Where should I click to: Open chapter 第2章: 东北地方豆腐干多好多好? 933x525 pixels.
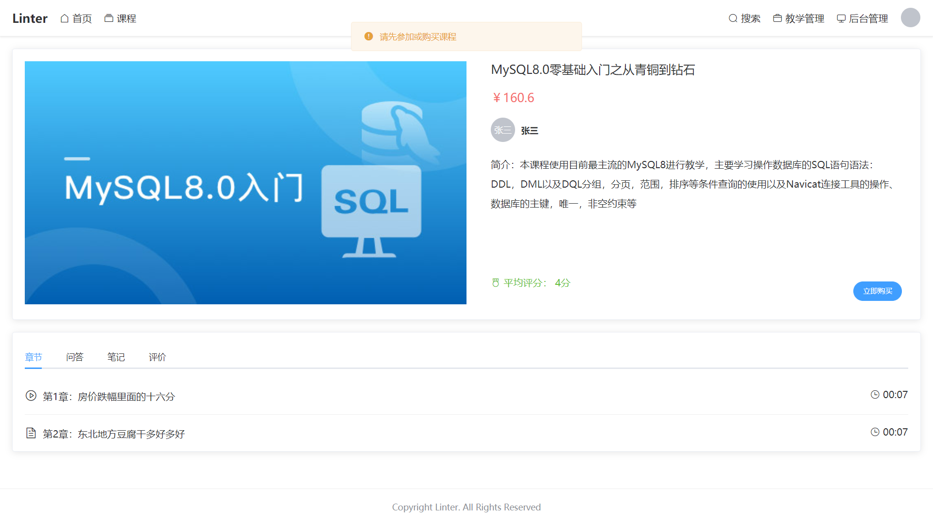pos(114,434)
